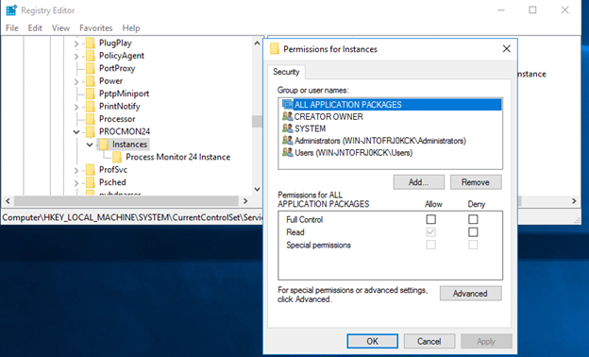Expand the Power tree node
This screenshot has height=357, width=589.
(x=76, y=81)
